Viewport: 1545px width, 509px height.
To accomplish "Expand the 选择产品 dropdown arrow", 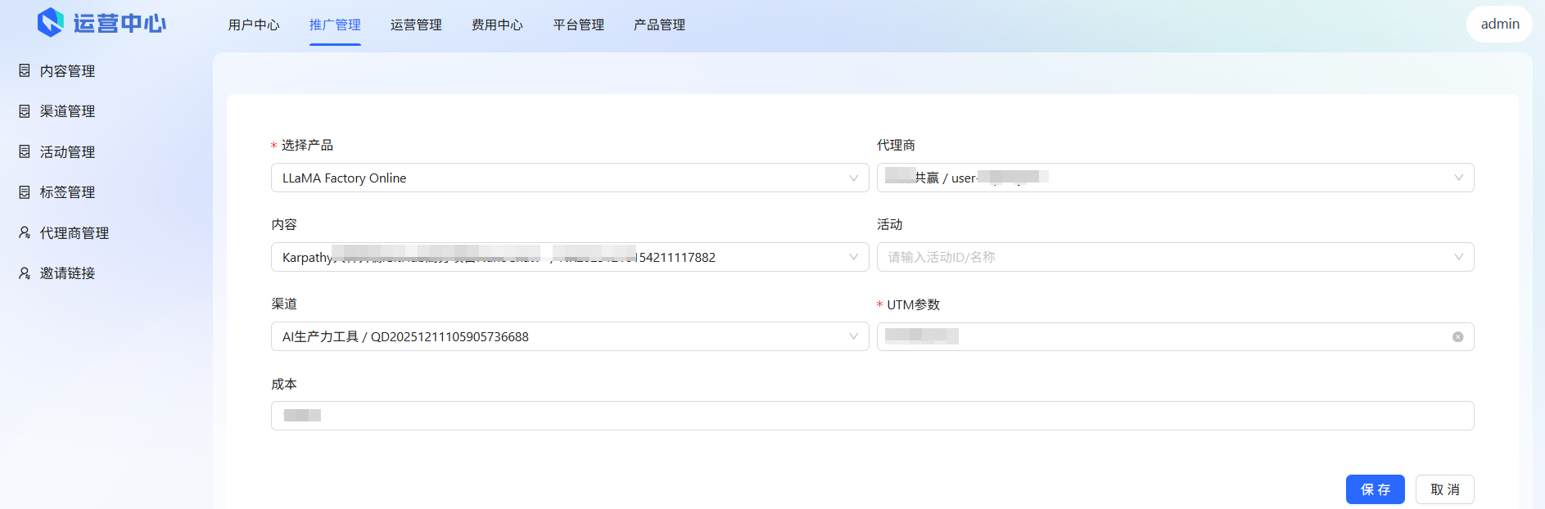I will click(853, 178).
